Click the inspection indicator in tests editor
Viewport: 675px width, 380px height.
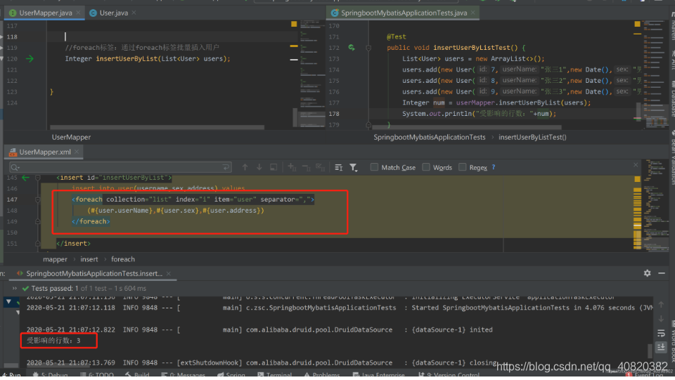pyautogui.click(x=637, y=24)
